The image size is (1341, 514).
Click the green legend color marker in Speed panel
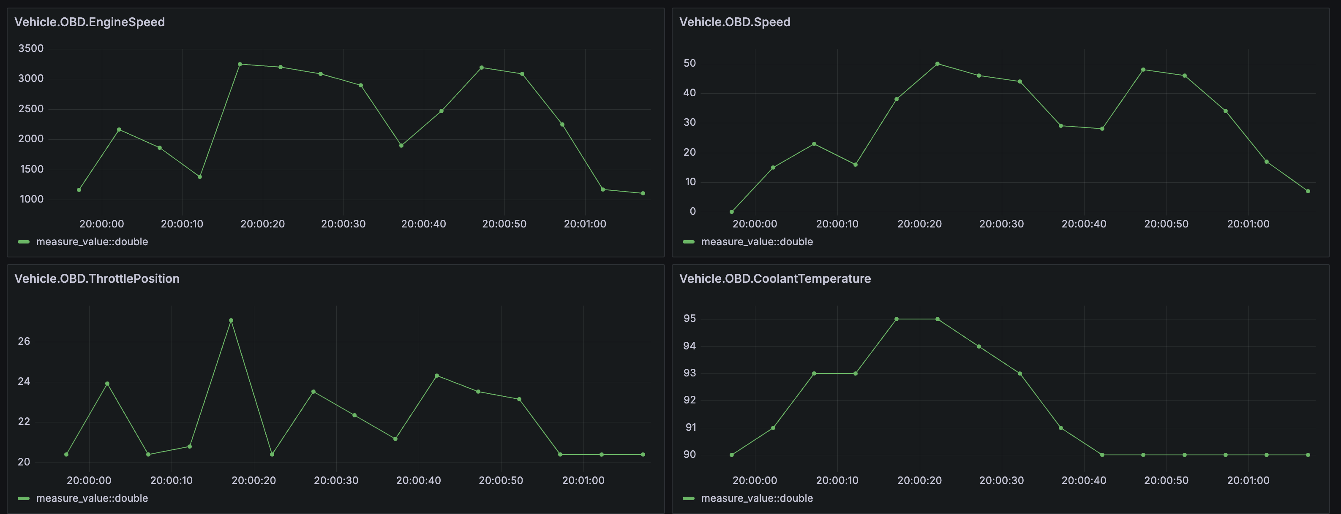click(688, 241)
